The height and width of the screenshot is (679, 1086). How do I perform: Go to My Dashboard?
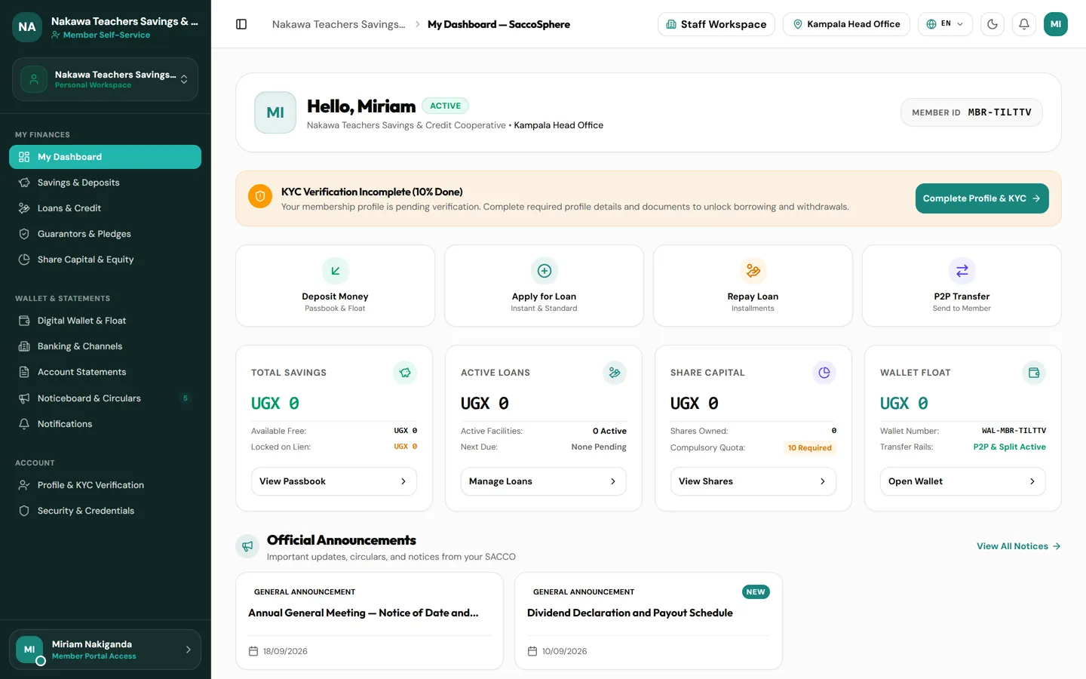105,157
